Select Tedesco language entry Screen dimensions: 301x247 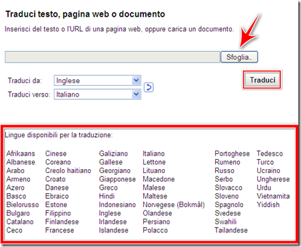pos(270,153)
